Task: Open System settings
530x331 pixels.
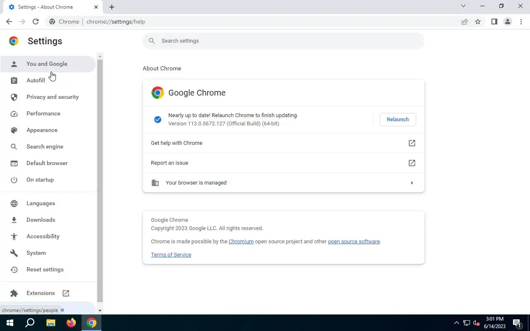Action: pos(48,253)
